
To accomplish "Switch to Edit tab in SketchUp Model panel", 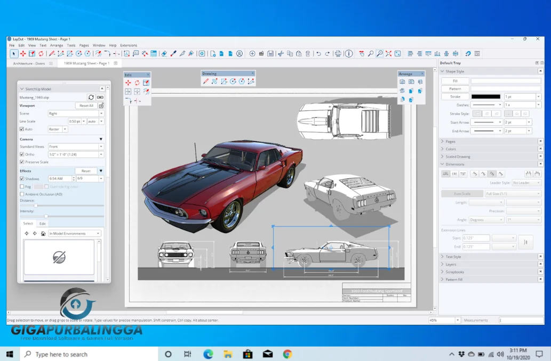I will point(42,224).
